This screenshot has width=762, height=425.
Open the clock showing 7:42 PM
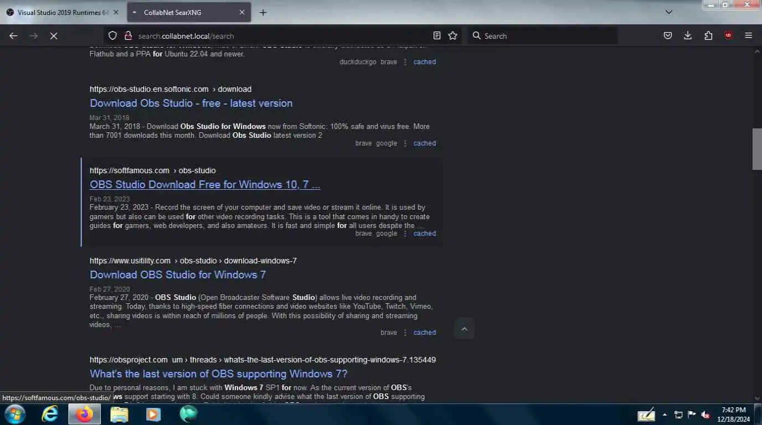click(734, 414)
